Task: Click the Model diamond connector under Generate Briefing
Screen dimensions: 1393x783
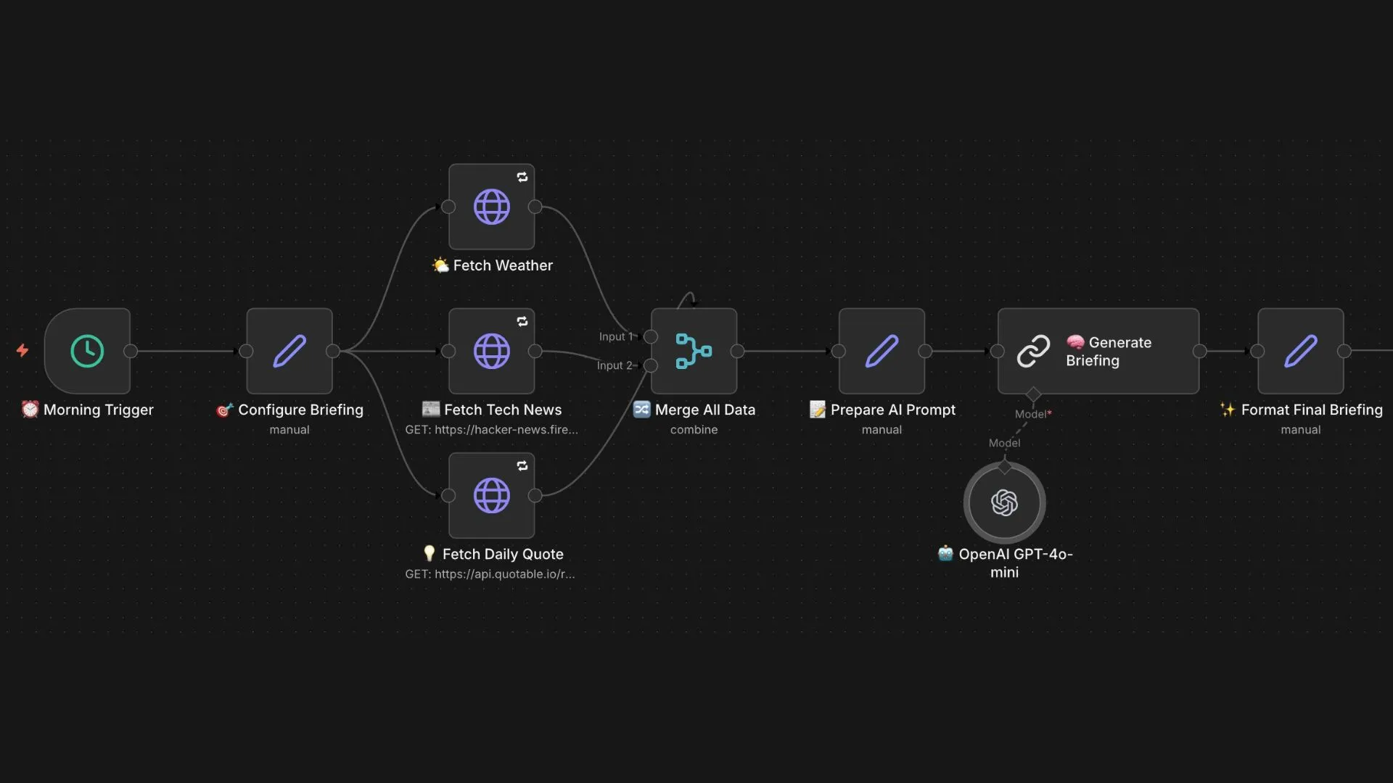Action: point(1033,394)
